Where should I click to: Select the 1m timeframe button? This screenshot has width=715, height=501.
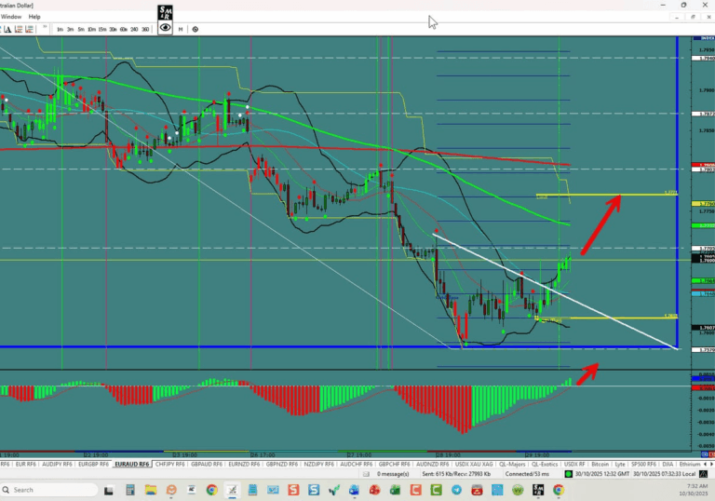(60, 29)
